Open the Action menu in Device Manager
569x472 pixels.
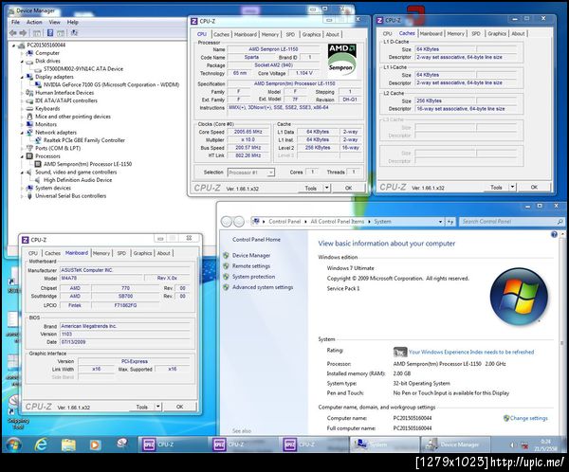[x=34, y=22]
